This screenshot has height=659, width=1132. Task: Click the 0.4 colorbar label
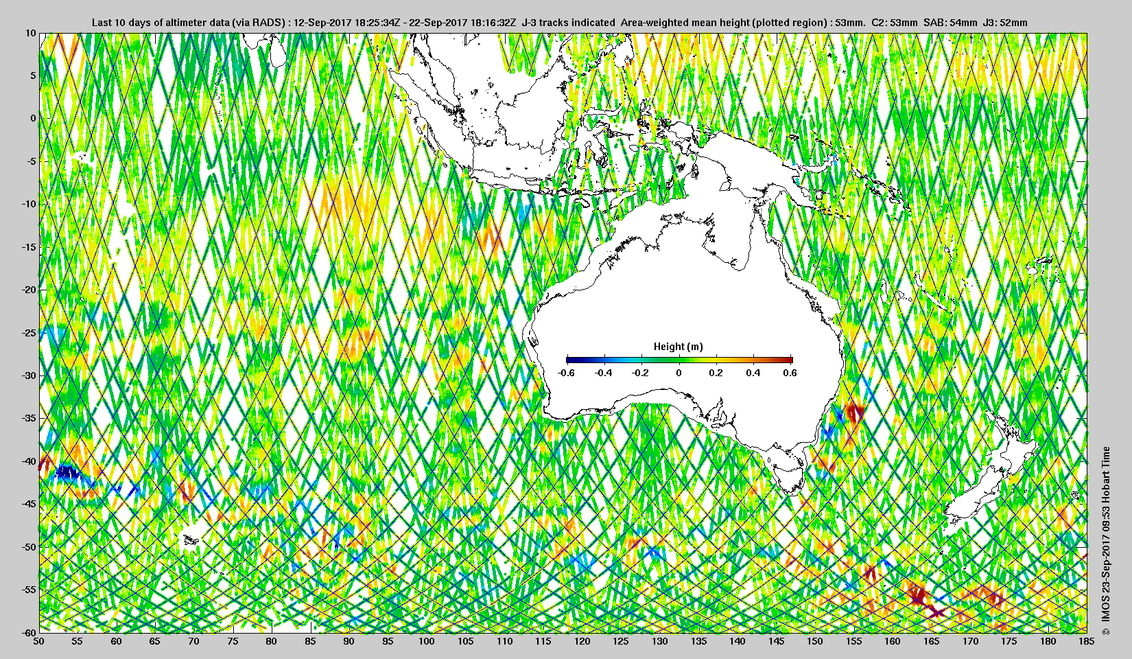pyautogui.click(x=753, y=373)
